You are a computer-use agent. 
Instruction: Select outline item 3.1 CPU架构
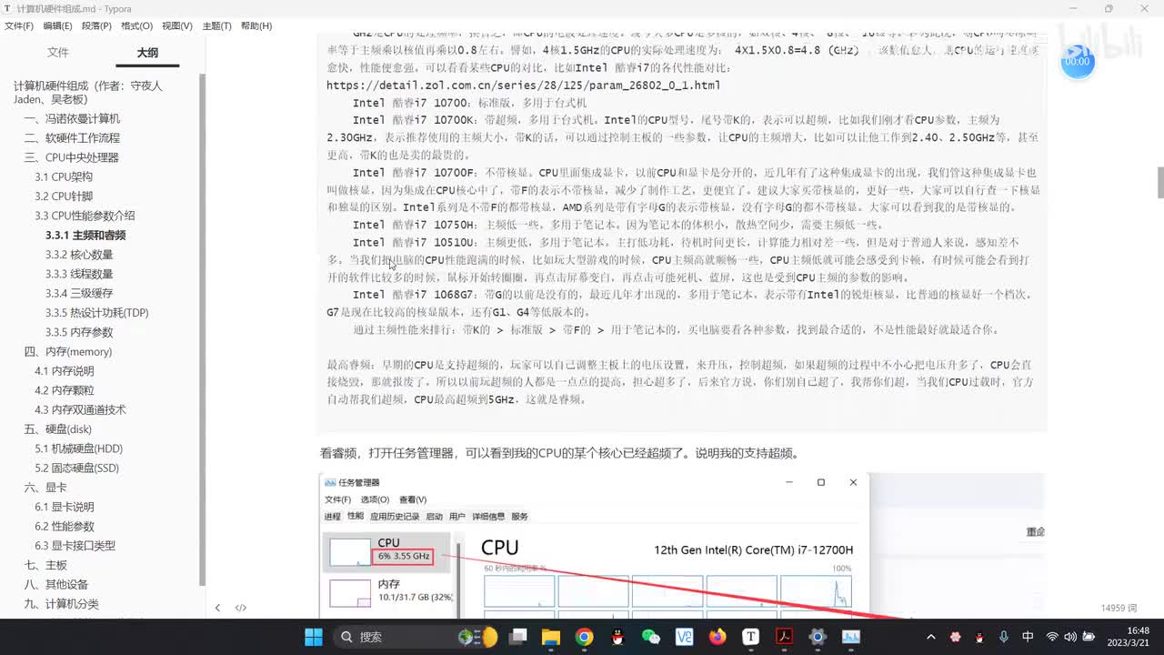click(x=64, y=176)
